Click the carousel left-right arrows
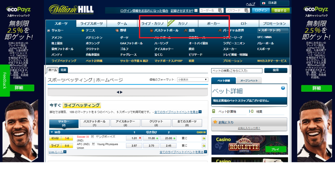This screenshot has width=335, height=178. coord(119,92)
